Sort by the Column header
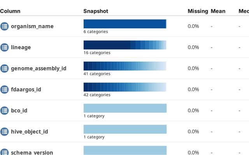Image resolution: width=249 pixels, height=155 pixels. (x=10, y=11)
